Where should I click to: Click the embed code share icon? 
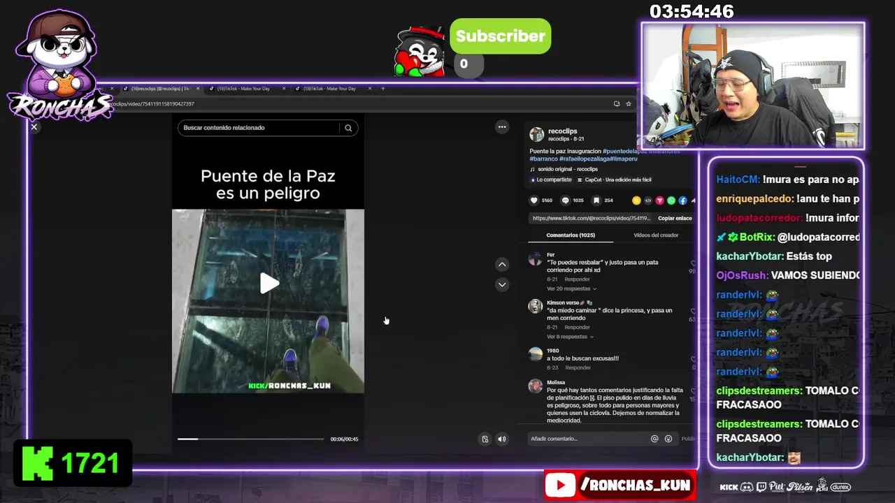(x=647, y=201)
